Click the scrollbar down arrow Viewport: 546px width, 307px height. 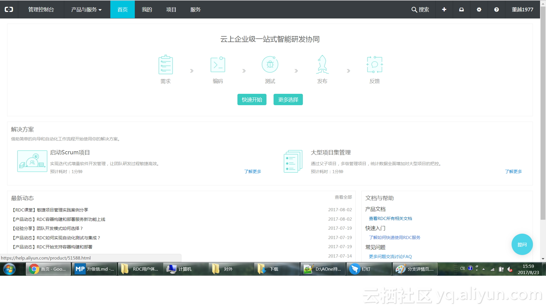(543, 259)
